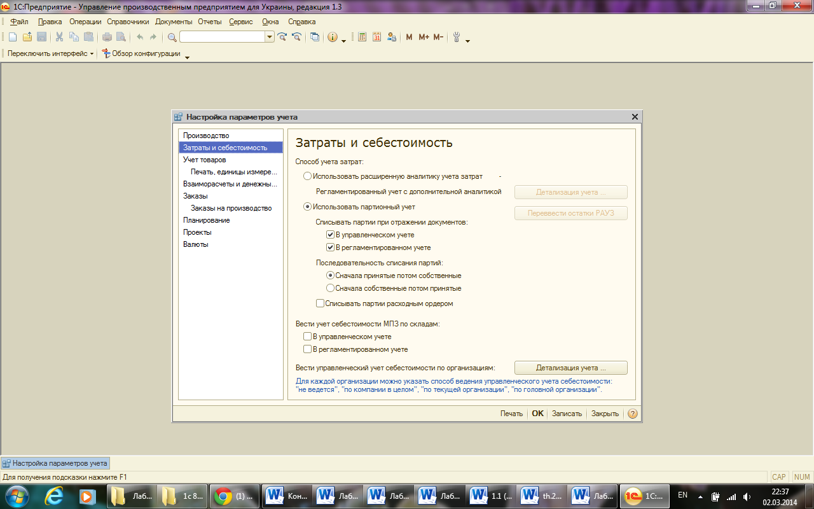This screenshot has height=509, width=814.
Task: Show hidden system tray icons arrow
Action: point(700,496)
